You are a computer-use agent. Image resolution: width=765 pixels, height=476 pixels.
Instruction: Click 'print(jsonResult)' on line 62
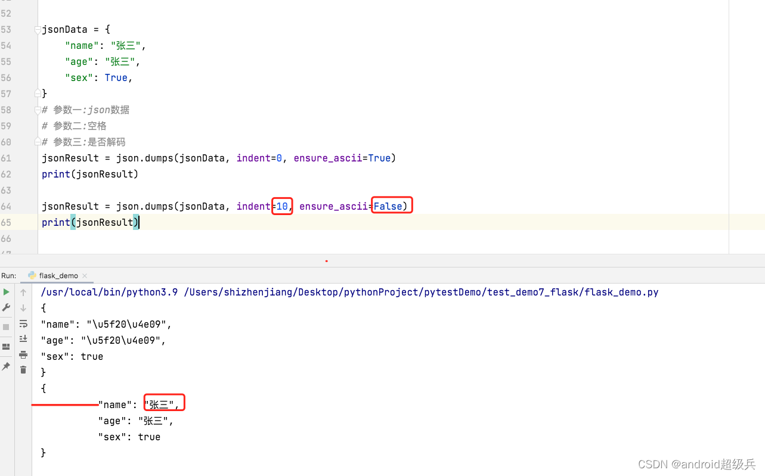(90, 174)
